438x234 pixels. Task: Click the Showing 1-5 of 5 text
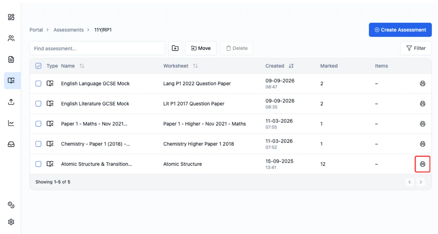53,182
